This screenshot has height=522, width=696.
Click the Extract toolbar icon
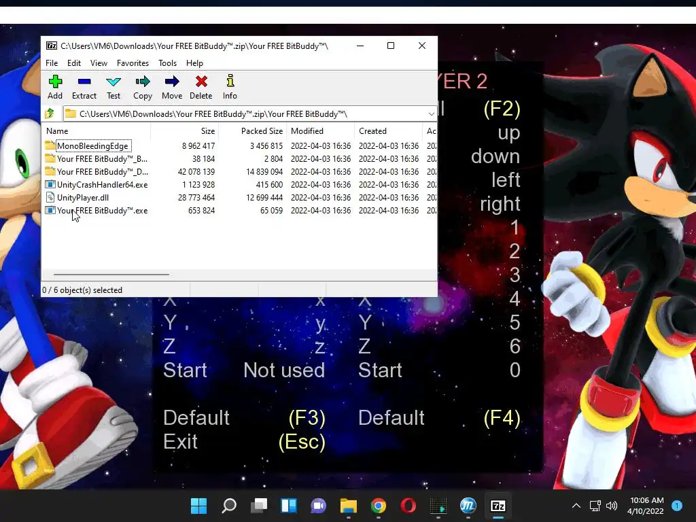[x=84, y=82]
